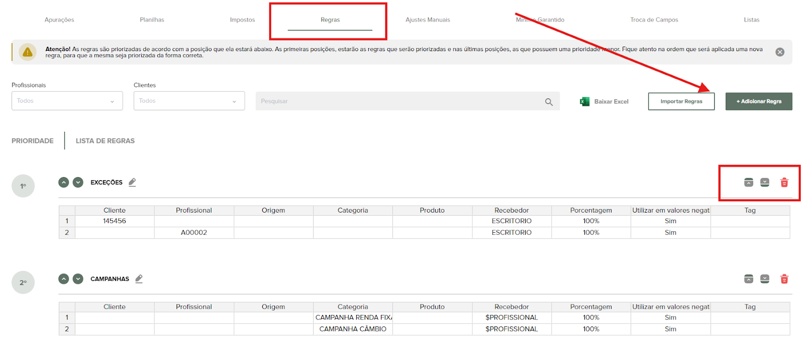Delete the EXCEÇÕES rule with trash icon
This screenshot has width=804, height=346.
coord(784,183)
